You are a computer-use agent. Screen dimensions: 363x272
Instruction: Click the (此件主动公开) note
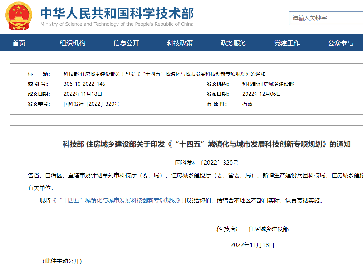coord(62,261)
